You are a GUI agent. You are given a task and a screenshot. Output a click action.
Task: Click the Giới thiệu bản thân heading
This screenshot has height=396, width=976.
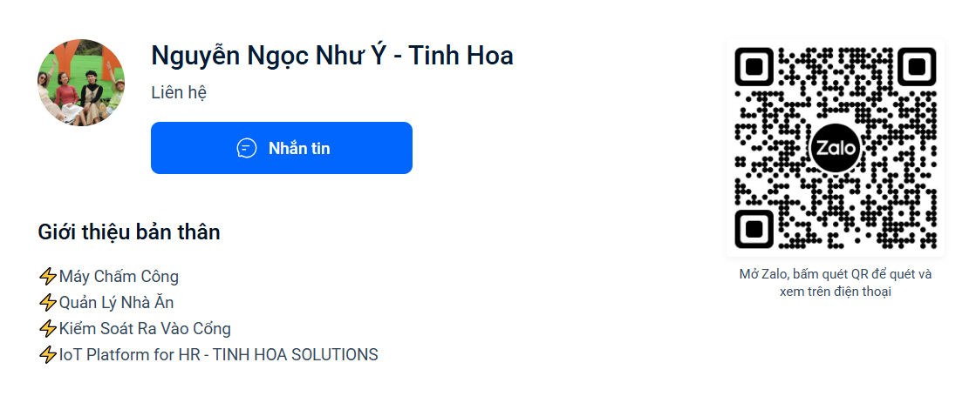click(129, 232)
